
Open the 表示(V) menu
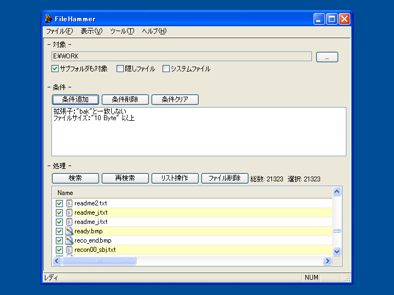pos(91,31)
